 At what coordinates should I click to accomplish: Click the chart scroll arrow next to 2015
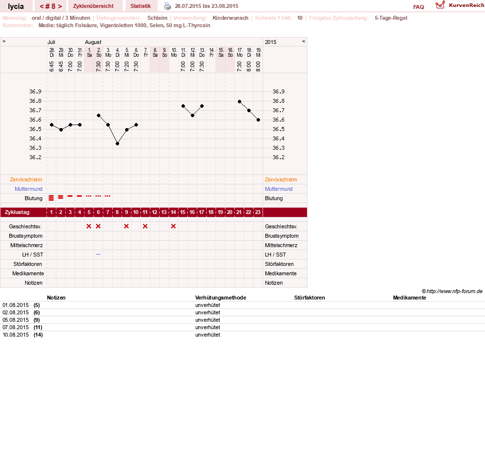click(304, 41)
